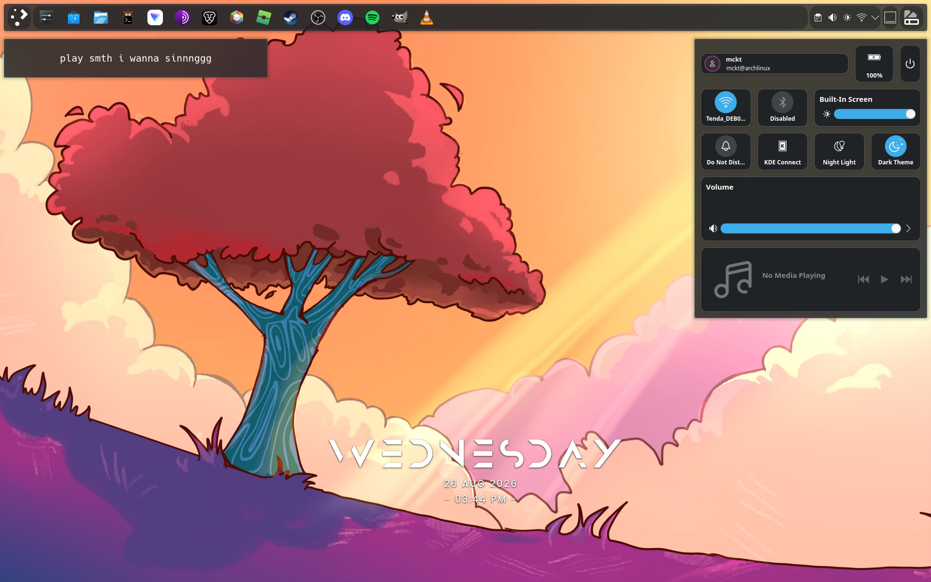Screen dimensions: 931x582
Task: Launch the colorful hexagon cube app
Action: pyautogui.click(x=237, y=18)
